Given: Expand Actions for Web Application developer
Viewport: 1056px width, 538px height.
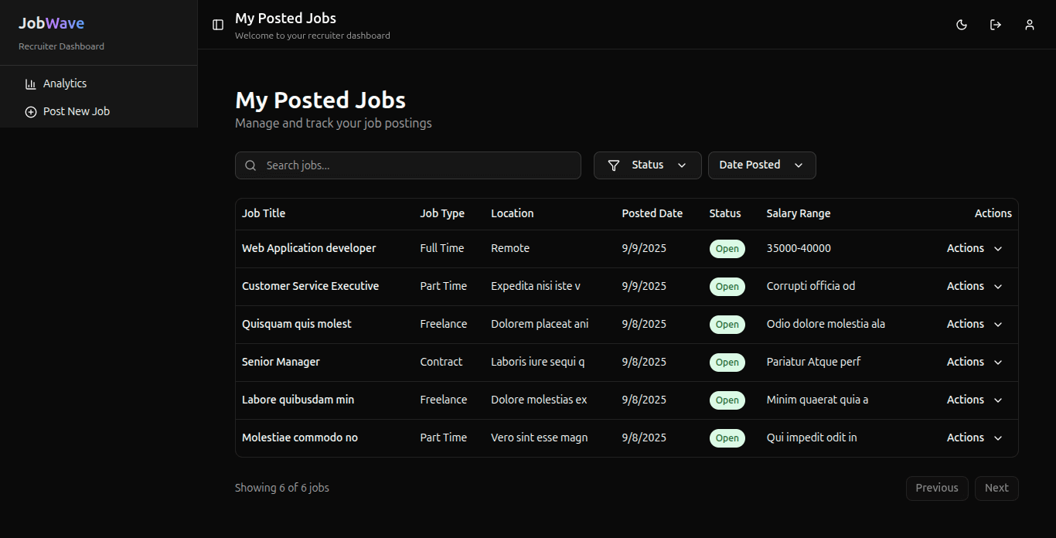Looking at the screenshot, I should [974, 248].
